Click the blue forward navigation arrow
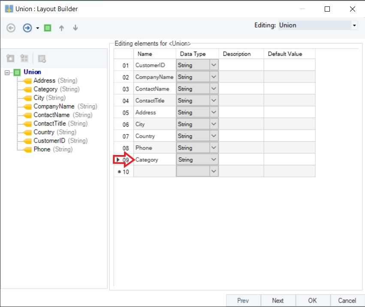 27,28
